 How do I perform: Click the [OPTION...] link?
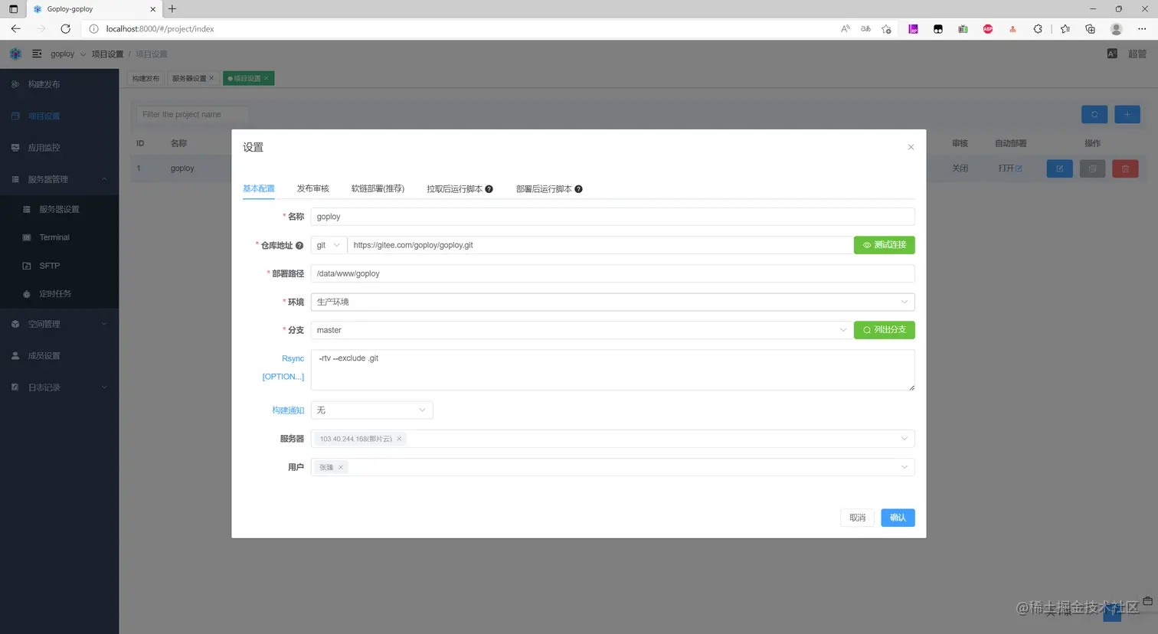tap(283, 377)
